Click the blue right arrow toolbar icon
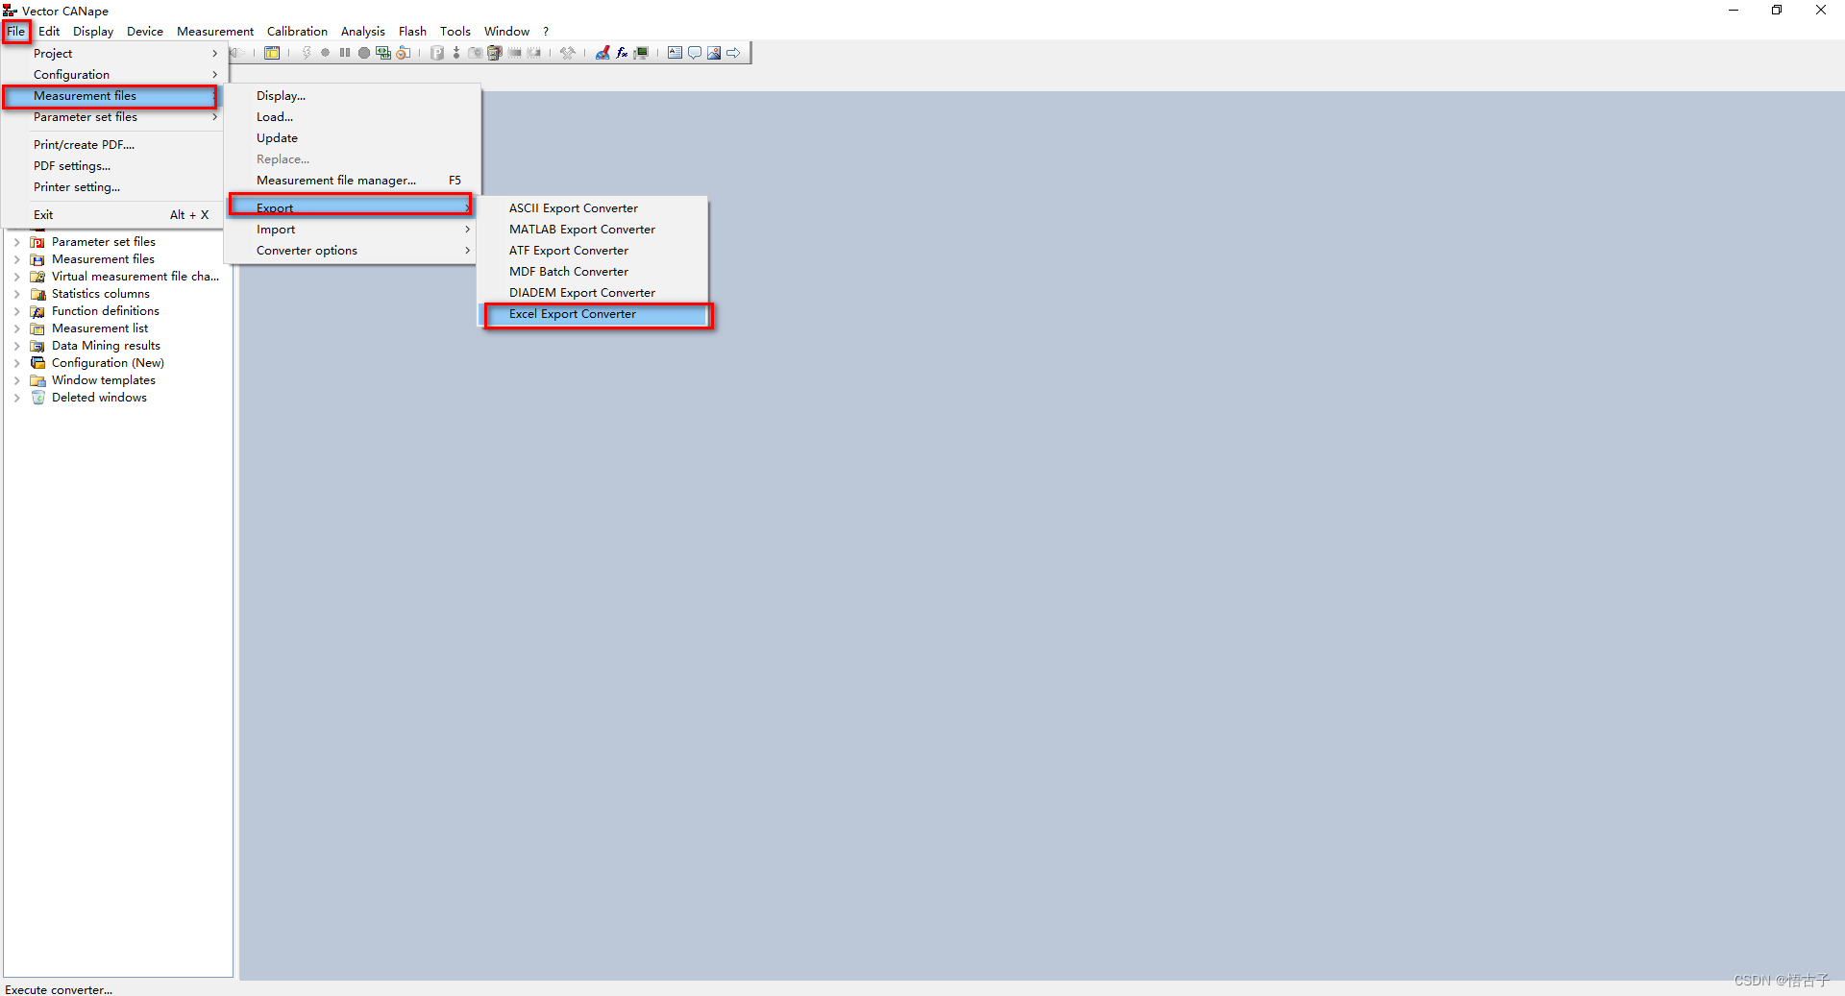The height and width of the screenshot is (996, 1845). point(733,53)
